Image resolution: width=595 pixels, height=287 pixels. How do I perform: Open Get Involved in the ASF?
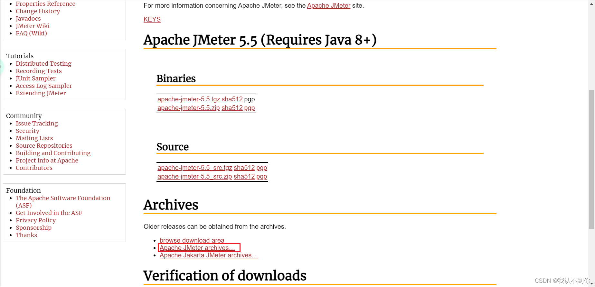[49, 213]
